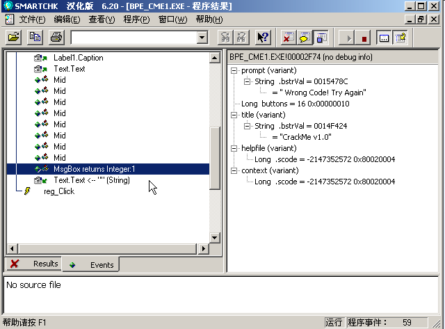Stop program with the red square button
This screenshot has height=329, width=445.
click(x=364, y=38)
